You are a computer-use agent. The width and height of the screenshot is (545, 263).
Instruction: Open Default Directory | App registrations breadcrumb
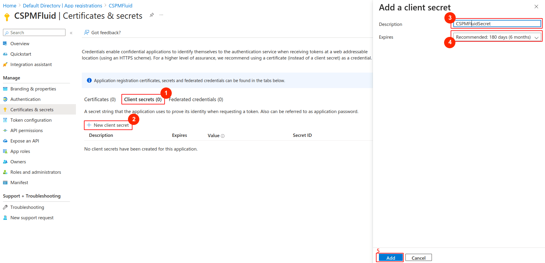pyautogui.click(x=63, y=6)
